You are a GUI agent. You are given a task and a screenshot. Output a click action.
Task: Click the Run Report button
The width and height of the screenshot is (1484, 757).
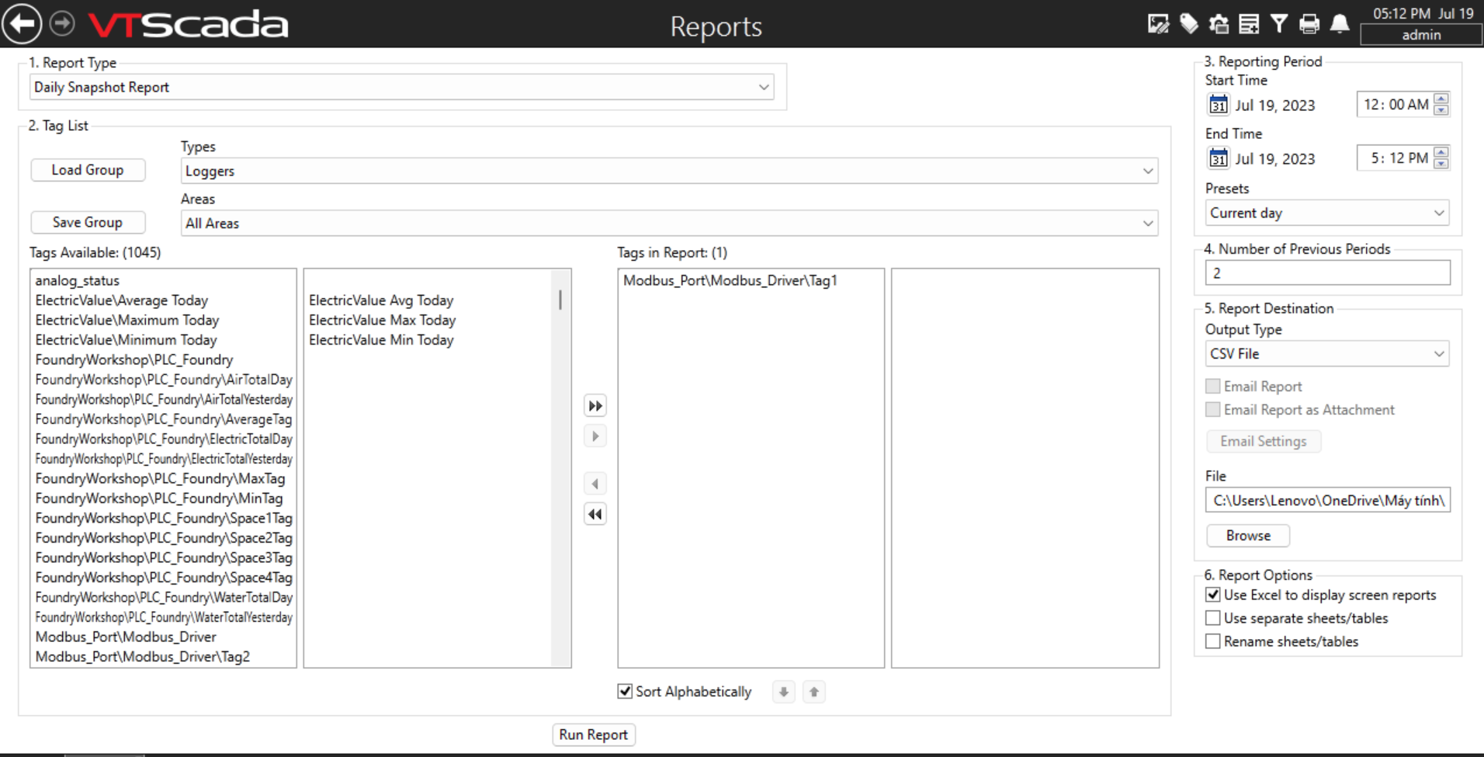coord(594,734)
